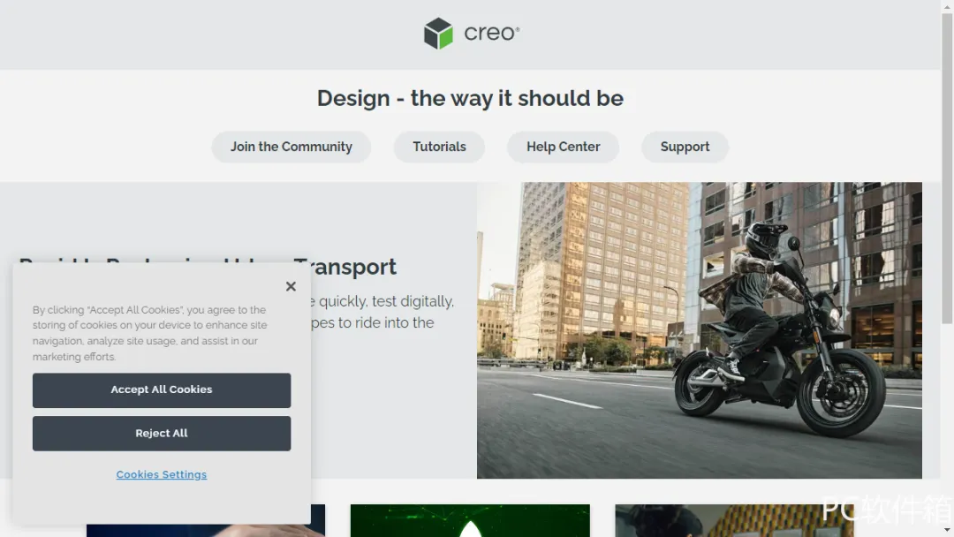Go to Help Center
954x537 pixels.
pyautogui.click(x=564, y=147)
